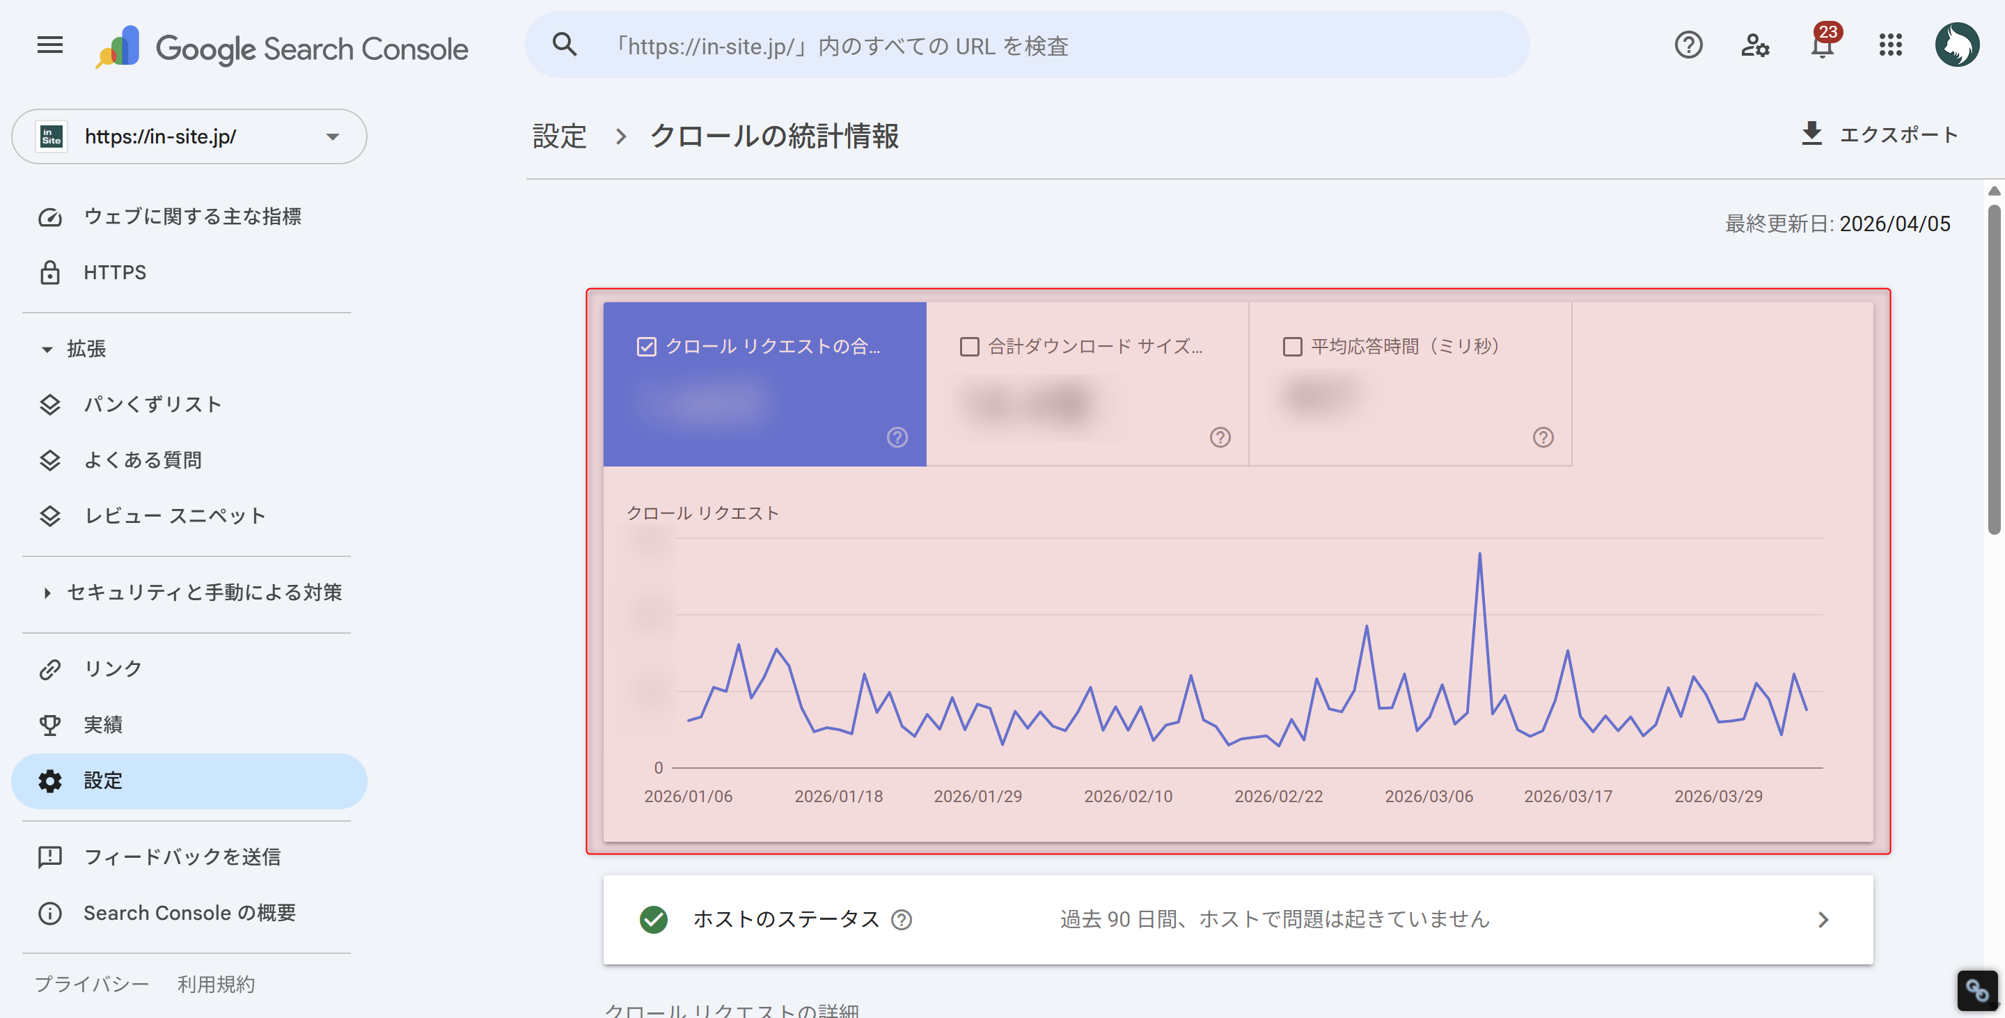The width and height of the screenshot is (2005, 1018).
Task: Click the エクスポート download icon
Action: [1813, 134]
